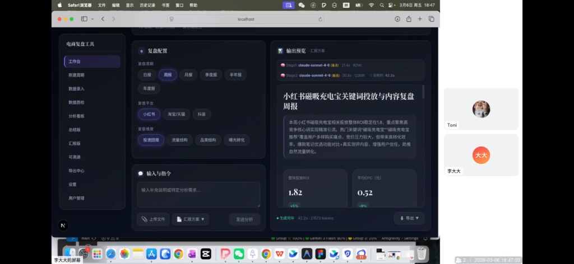Open the 历史记录 menu
Image resolution: width=574 pixels, height=264 pixels.
[147, 5]
